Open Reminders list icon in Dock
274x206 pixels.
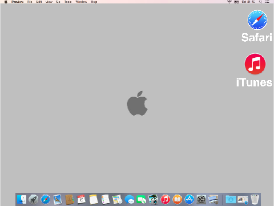point(106,200)
